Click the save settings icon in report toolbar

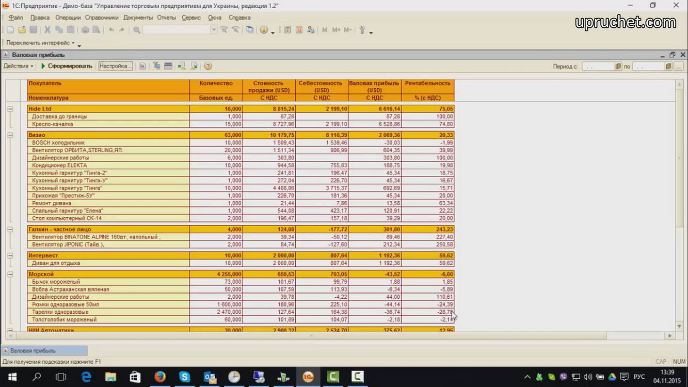[194, 66]
